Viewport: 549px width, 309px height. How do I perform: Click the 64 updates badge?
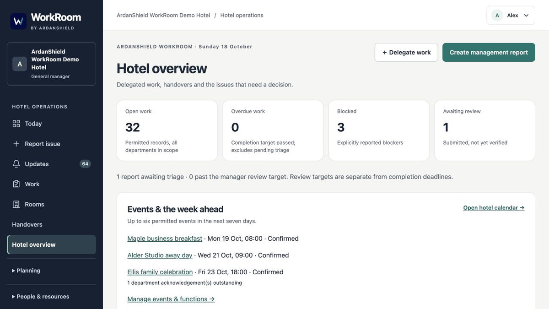[85, 164]
